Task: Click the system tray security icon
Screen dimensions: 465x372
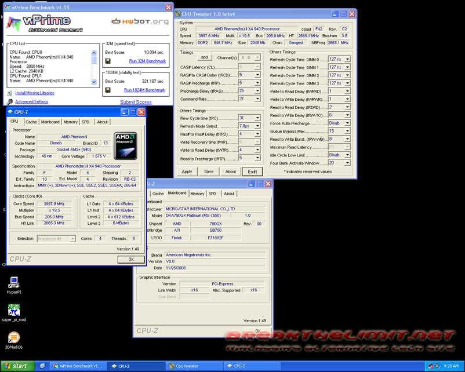Action: click(431, 366)
